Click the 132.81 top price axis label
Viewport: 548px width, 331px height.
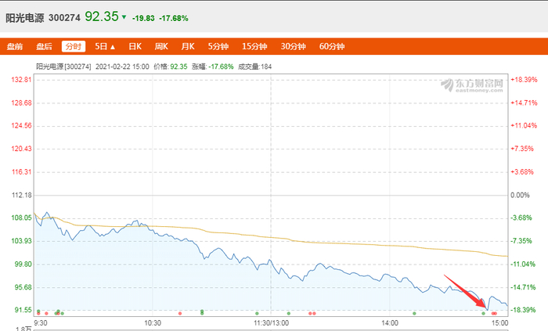[x=21, y=80]
